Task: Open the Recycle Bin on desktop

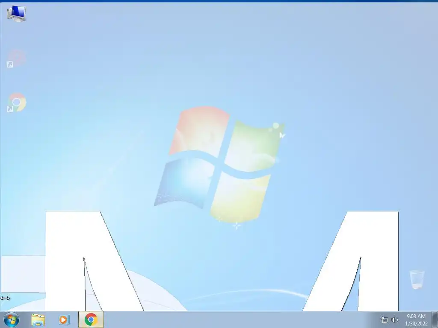Action: click(x=417, y=279)
